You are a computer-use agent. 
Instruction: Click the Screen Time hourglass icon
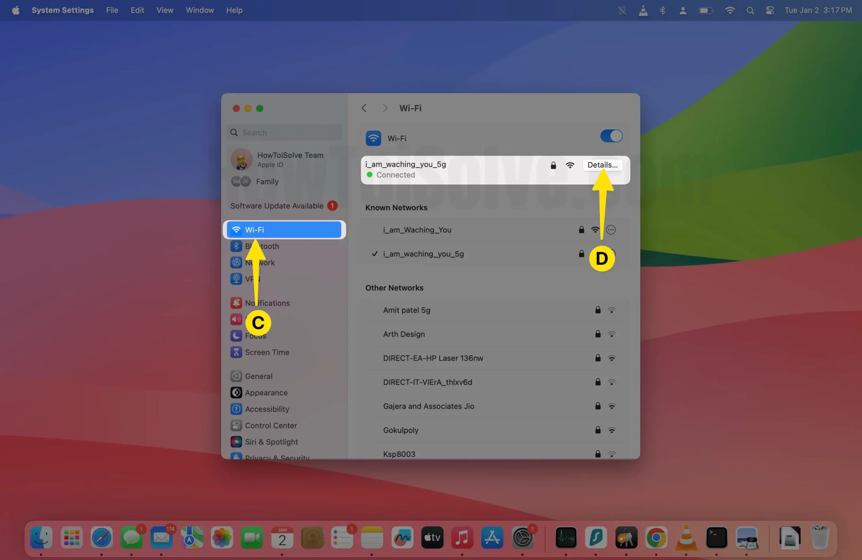point(236,352)
